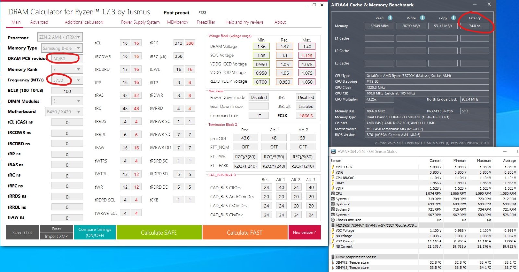Click the voltage icon of VIN6 row

332,172
